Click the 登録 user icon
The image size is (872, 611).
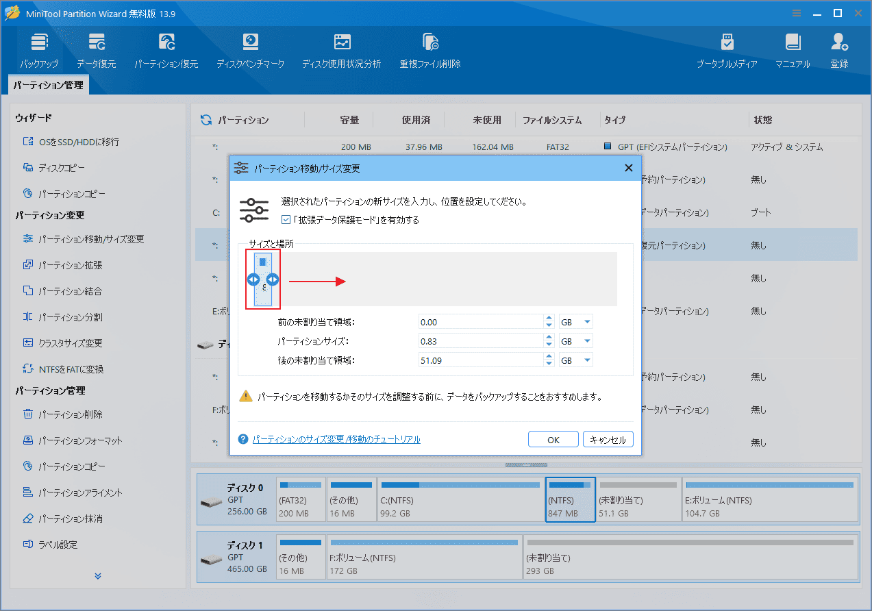coord(839,51)
